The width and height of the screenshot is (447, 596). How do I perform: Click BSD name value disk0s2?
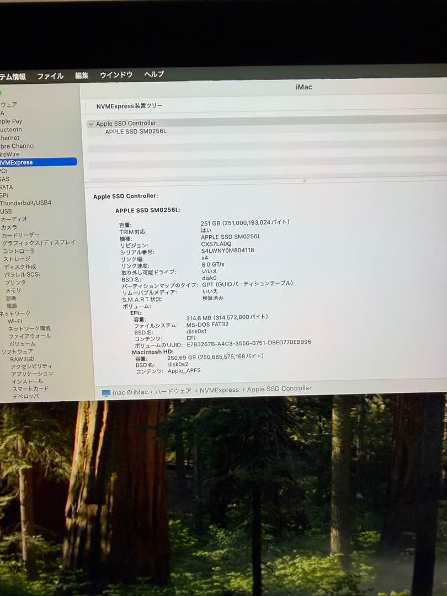coord(178,364)
